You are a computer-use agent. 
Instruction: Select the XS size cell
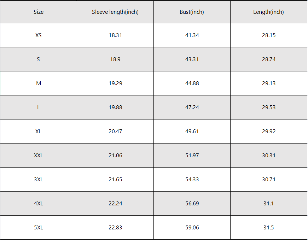[39, 35]
